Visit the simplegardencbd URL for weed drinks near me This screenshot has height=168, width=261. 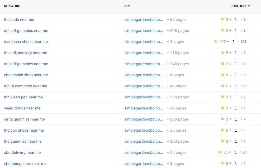point(144,108)
